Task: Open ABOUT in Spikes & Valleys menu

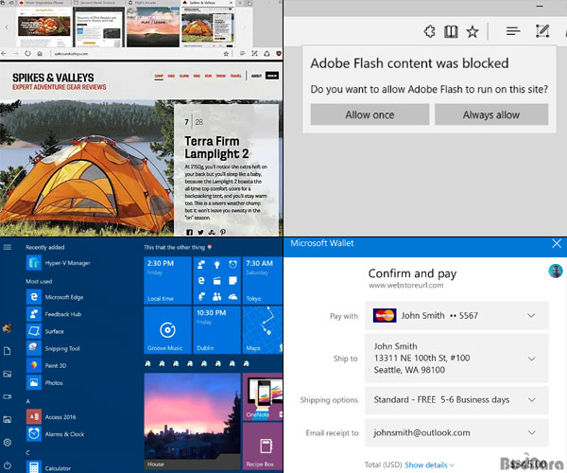Action: click(256, 76)
